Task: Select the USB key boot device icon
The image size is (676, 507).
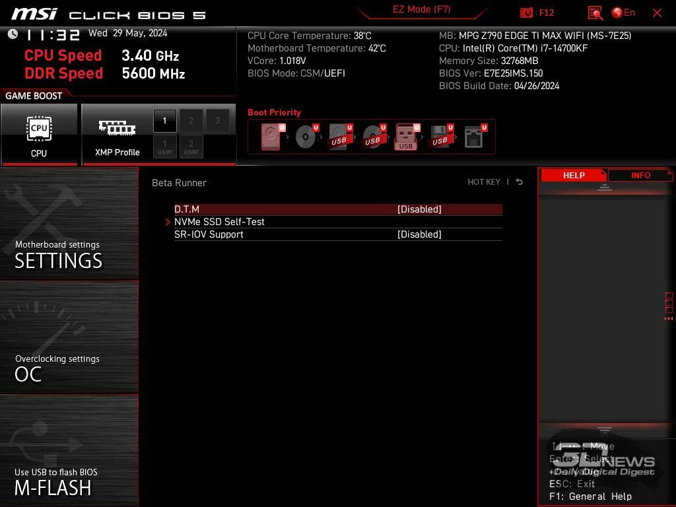Action: click(407, 137)
